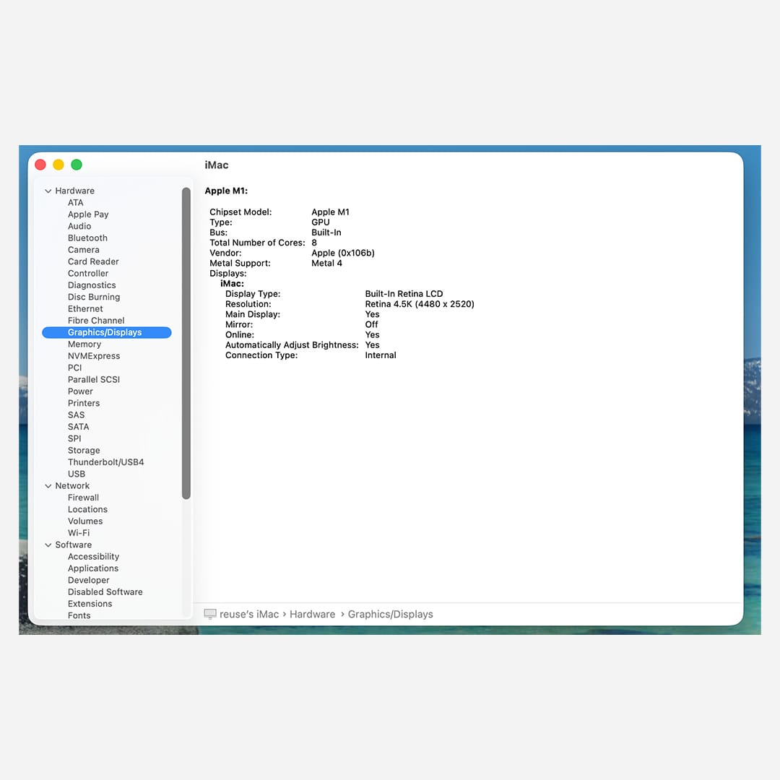Collapse the Software section chevron
This screenshot has width=780, height=780.
48,545
